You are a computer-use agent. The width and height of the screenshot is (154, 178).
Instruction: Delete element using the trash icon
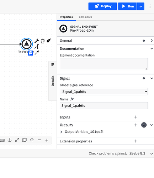point(43,41)
